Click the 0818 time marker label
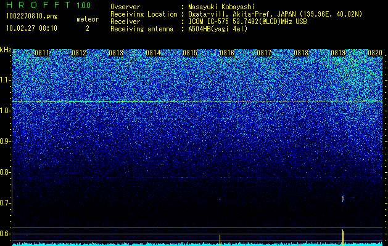Screen dimensions: 388x246 [301, 53]
